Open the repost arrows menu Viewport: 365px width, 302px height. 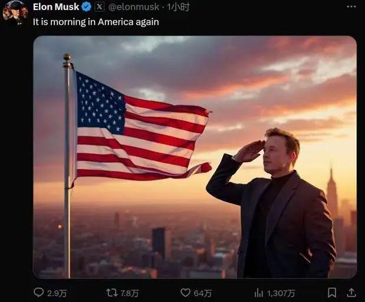[x=111, y=293]
